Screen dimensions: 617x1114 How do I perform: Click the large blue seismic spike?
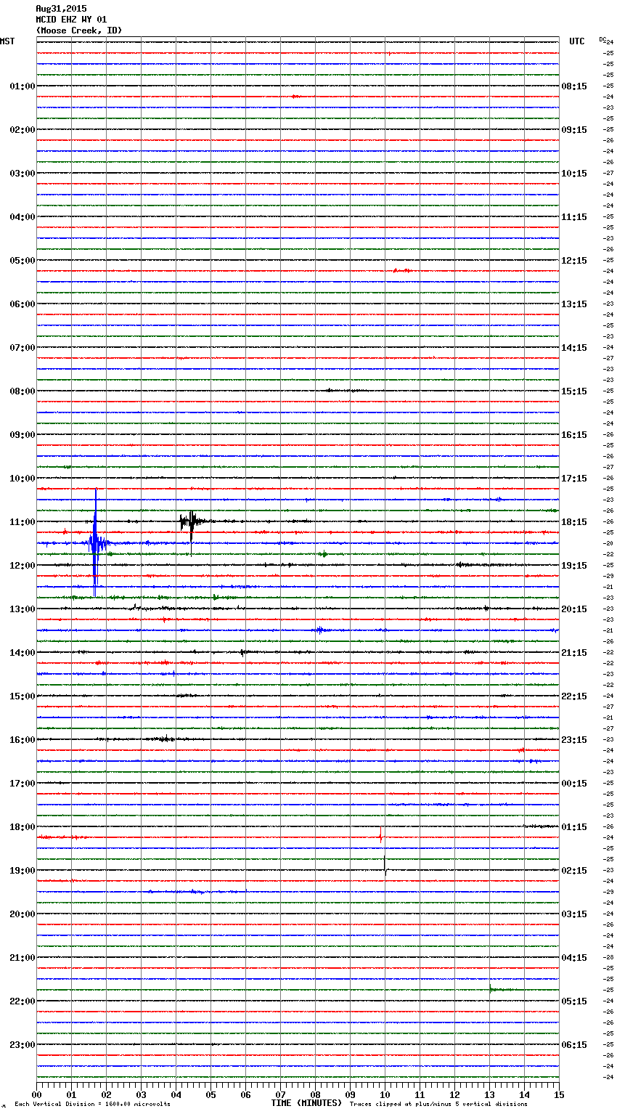(x=94, y=542)
